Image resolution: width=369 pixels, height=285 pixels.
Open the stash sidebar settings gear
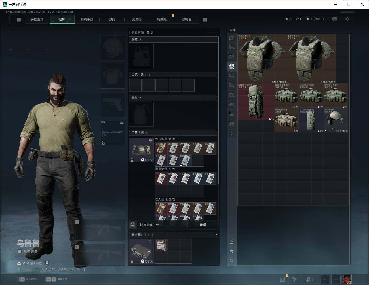232,134
